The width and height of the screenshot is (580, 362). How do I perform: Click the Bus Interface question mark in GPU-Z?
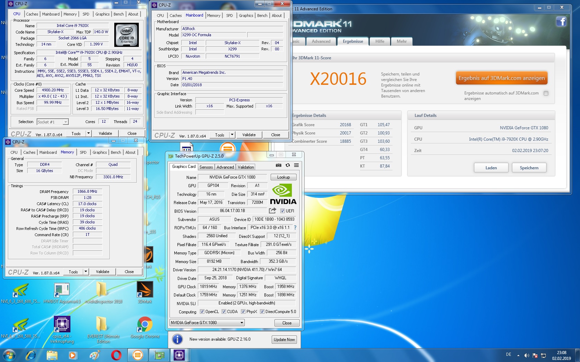pos(295,228)
